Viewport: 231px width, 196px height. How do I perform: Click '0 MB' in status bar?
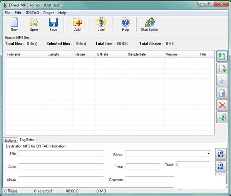[101, 191]
